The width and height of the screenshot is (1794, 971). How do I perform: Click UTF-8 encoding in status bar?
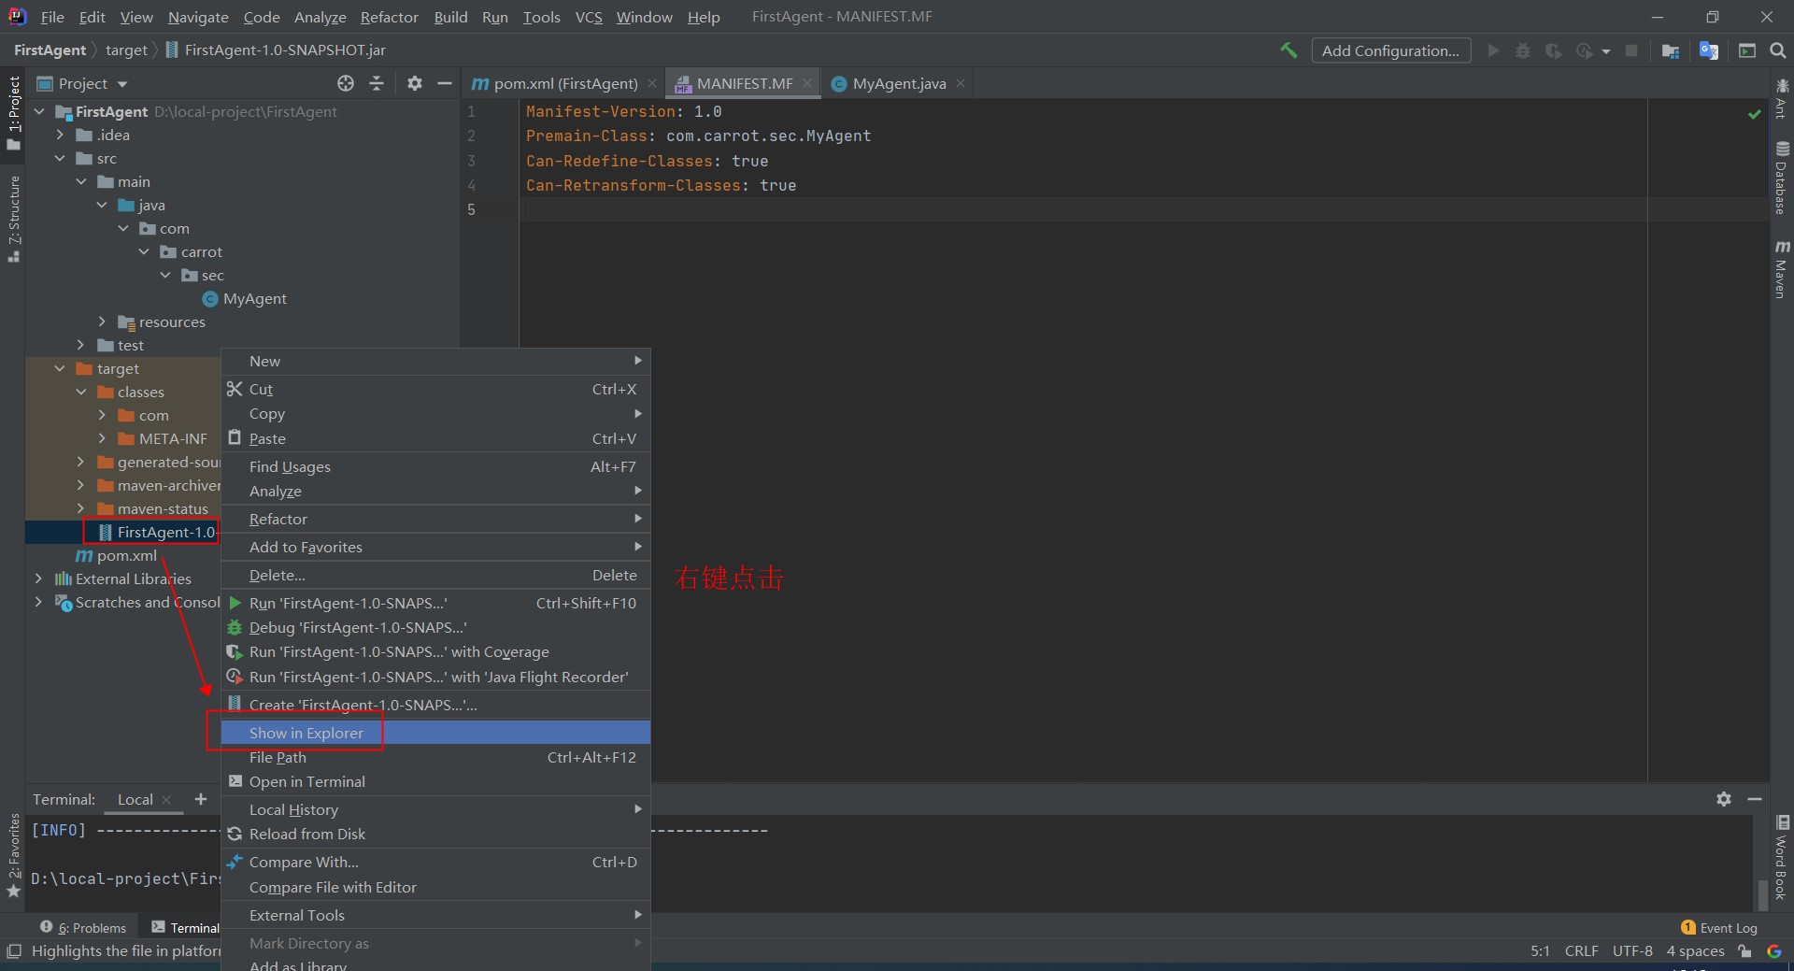point(1632,951)
